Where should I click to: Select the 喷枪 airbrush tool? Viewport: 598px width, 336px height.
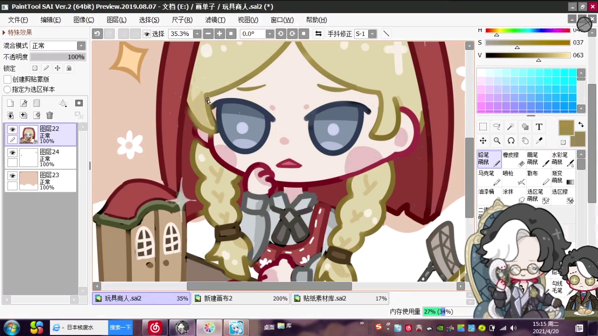click(x=514, y=177)
